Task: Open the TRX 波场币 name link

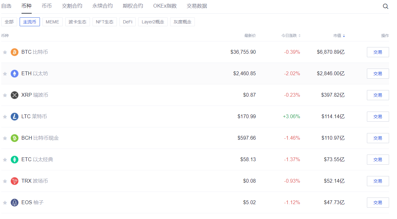Action: (35, 181)
